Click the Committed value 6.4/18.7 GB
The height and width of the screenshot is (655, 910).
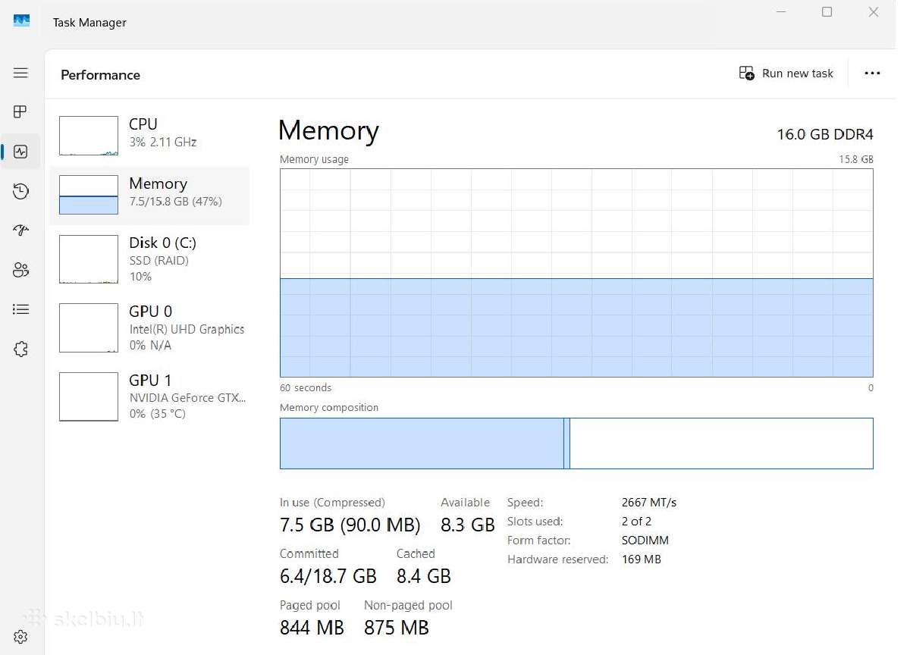[x=328, y=576]
